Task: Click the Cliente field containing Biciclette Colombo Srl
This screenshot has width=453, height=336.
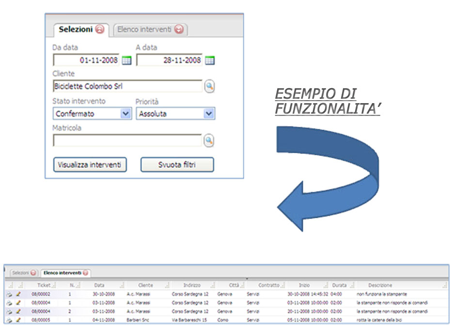Action: [128, 86]
